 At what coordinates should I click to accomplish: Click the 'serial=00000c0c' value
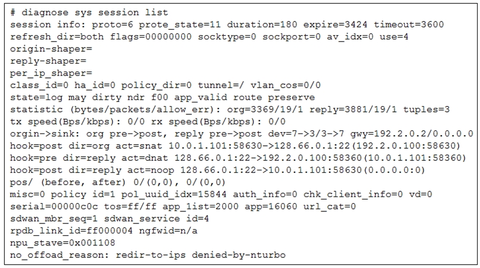click(x=48, y=207)
